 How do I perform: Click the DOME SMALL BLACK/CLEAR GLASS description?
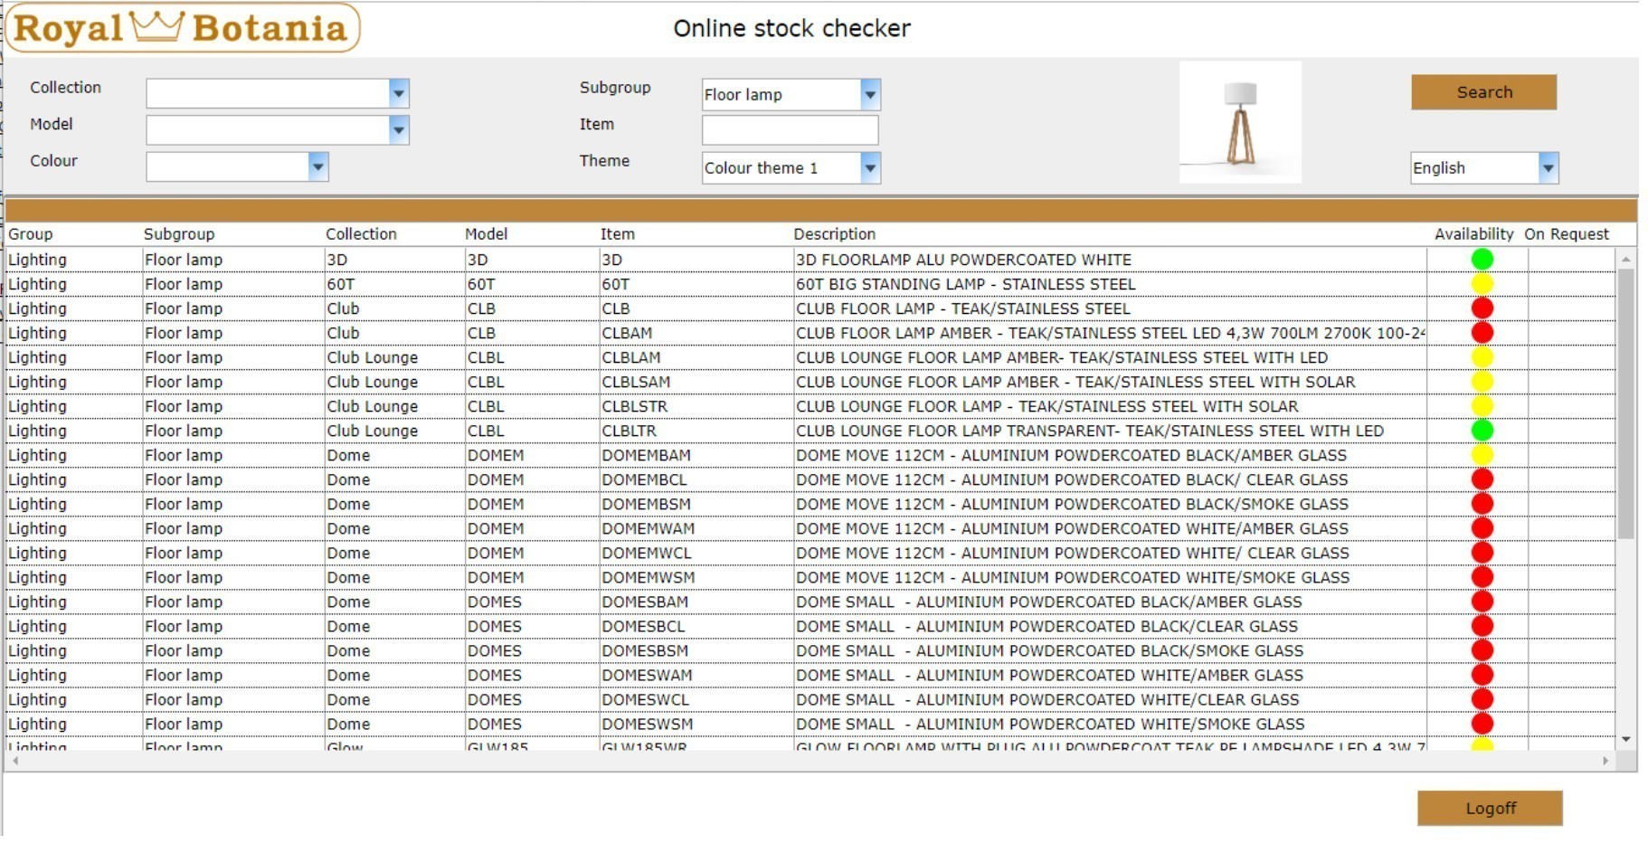pyautogui.click(x=1047, y=626)
